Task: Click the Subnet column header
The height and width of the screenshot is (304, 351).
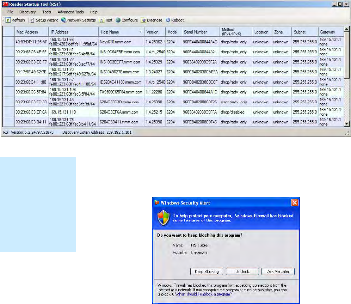Action: click(x=305, y=32)
